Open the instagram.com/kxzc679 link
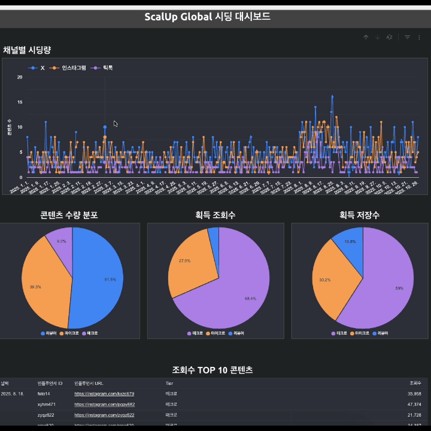 [104, 394]
